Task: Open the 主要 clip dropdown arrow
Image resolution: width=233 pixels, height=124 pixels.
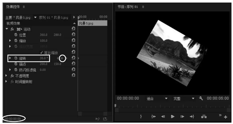Action: (35, 17)
